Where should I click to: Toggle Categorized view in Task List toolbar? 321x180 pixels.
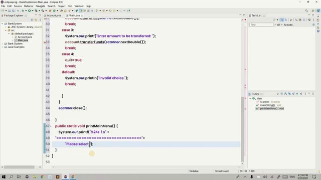(x=282, y=20)
